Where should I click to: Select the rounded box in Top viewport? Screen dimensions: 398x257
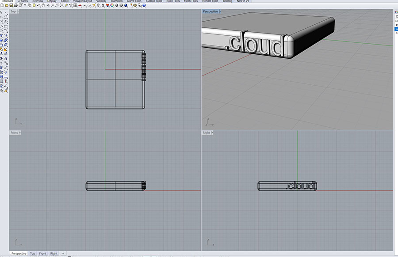115,79
